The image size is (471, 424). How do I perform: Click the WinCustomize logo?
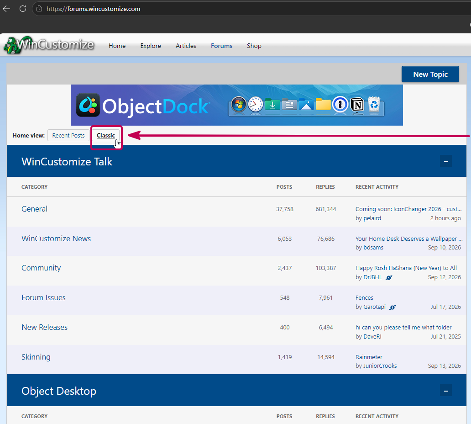49,45
